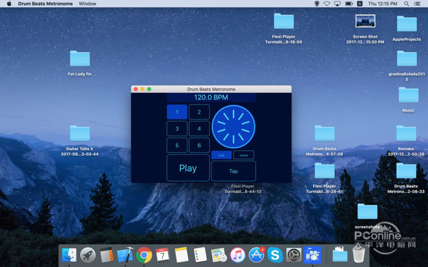Image resolution: width=428 pixels, height=267 pixels.
Task: Open Drum Beats Metronome app in the Dock
Action: point(312,255)
